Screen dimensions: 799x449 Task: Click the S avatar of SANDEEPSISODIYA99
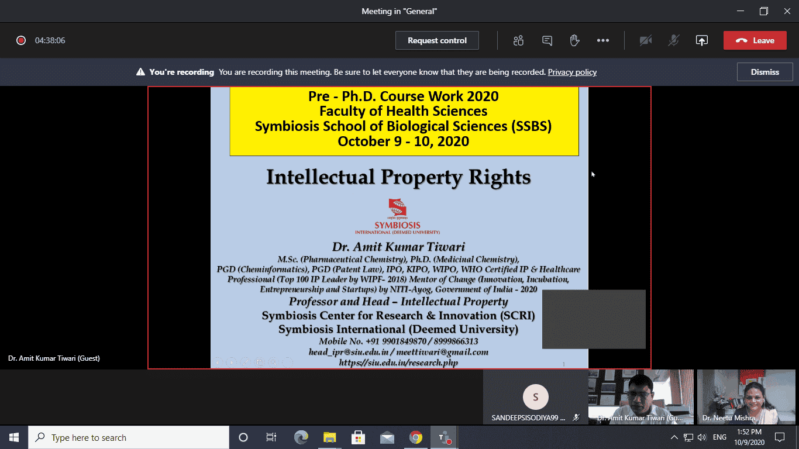(x=535, y=397)
